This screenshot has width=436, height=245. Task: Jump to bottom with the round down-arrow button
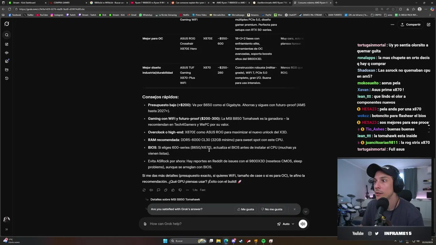(306, 212)
